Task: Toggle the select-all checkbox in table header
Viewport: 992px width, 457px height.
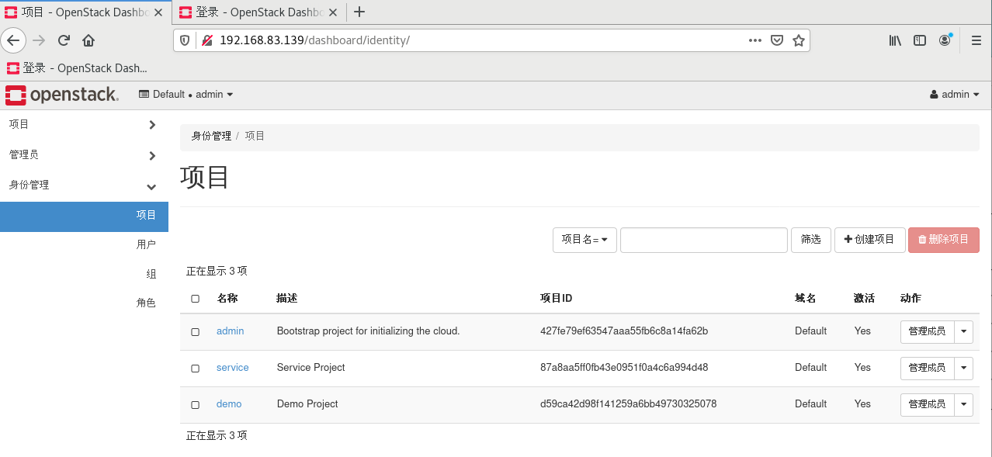Action: coord(195,299)
